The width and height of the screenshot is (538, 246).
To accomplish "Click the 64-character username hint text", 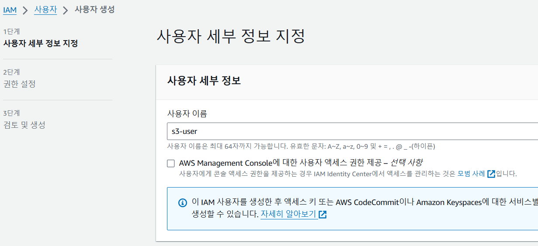I will point(301,147).
